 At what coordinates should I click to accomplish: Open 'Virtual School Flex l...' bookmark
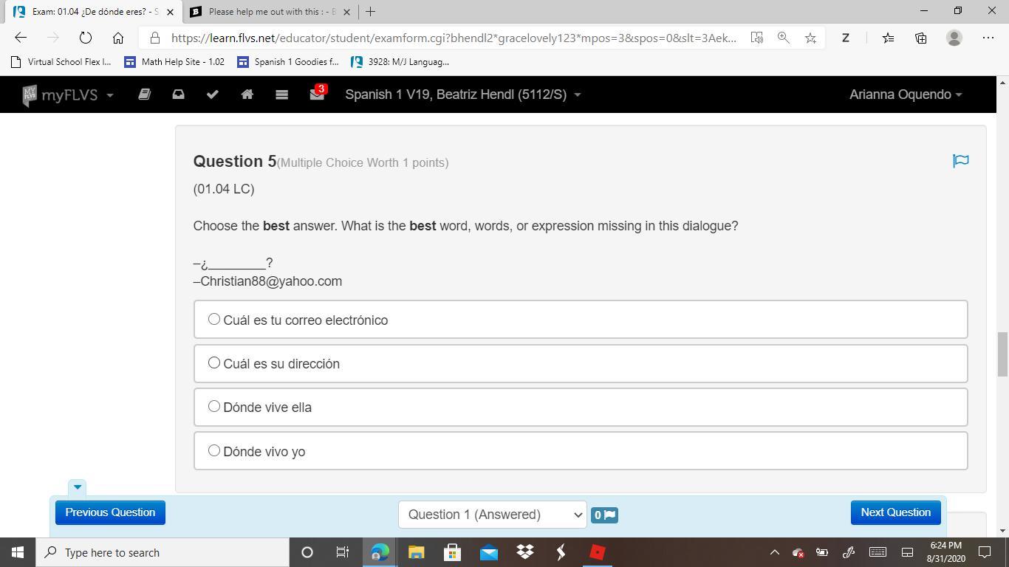tap(61, 62)
